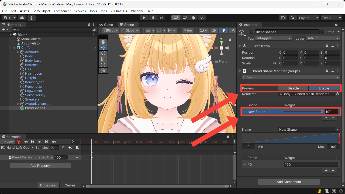Select the Hand view tool in Scene
Screen dimensions: 345x194
coord(103,42)
